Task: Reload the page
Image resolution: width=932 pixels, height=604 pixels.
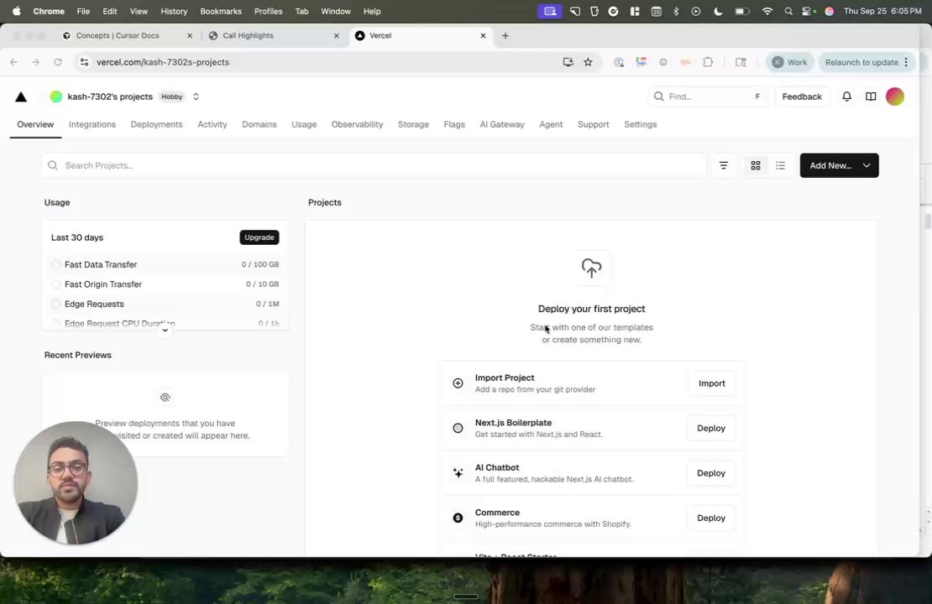Action: (58, 62)
